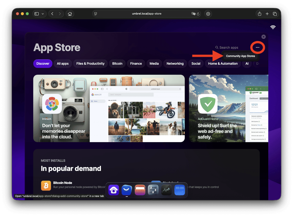Open Umbrel home from the dock
293x216 pixels.
pos(114,190)
